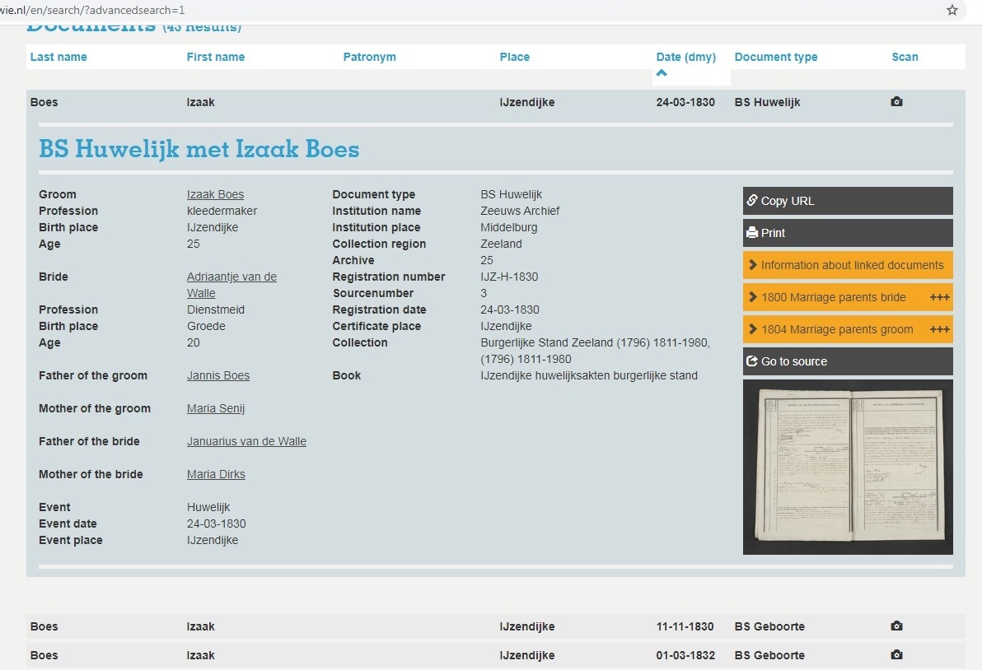Open the scan icon for the 11-11-1830 birth record

click(896, 626)
